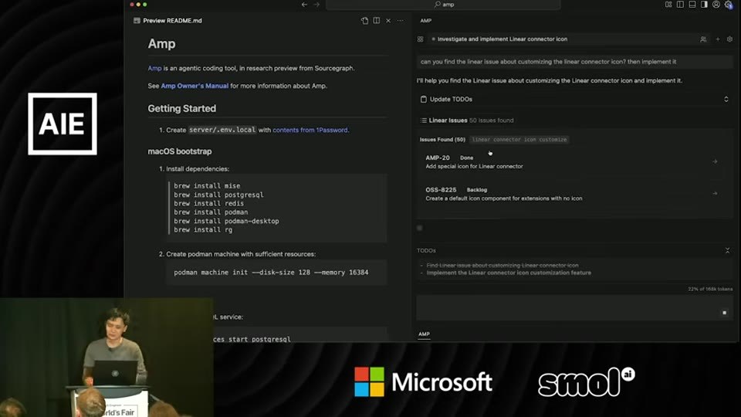Open the Amp threads grid icon

(420, 39)
